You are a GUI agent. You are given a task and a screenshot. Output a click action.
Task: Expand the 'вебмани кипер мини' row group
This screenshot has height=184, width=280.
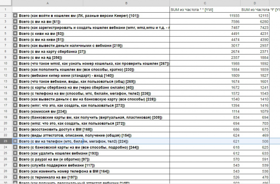(15, 75)
